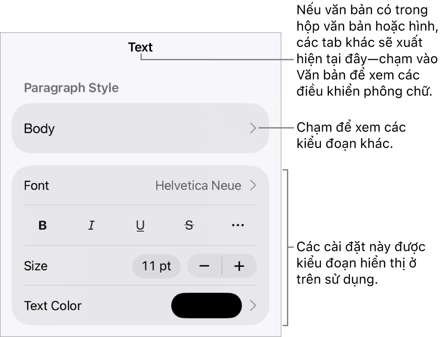Click the black text color swatch
Viewport: 444px width, 337px height.
206,306
